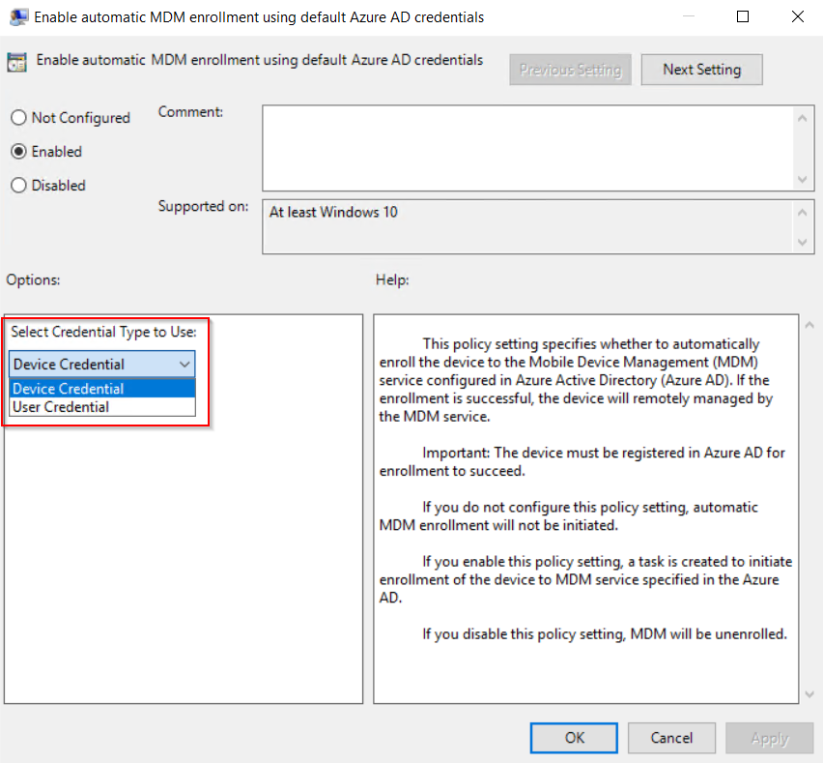
Task: Click the Comment box scroll down arrow
Action: coord(802,179)
